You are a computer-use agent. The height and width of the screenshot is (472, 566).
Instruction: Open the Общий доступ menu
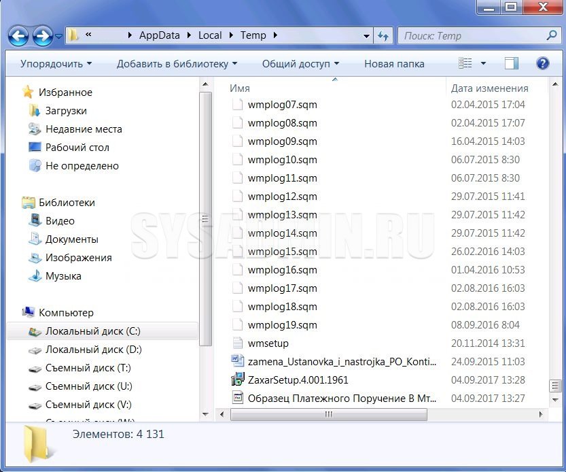300,63
